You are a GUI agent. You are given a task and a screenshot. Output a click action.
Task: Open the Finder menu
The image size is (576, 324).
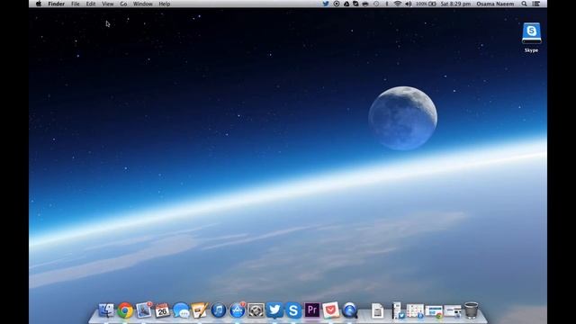(x=56, y=4)
